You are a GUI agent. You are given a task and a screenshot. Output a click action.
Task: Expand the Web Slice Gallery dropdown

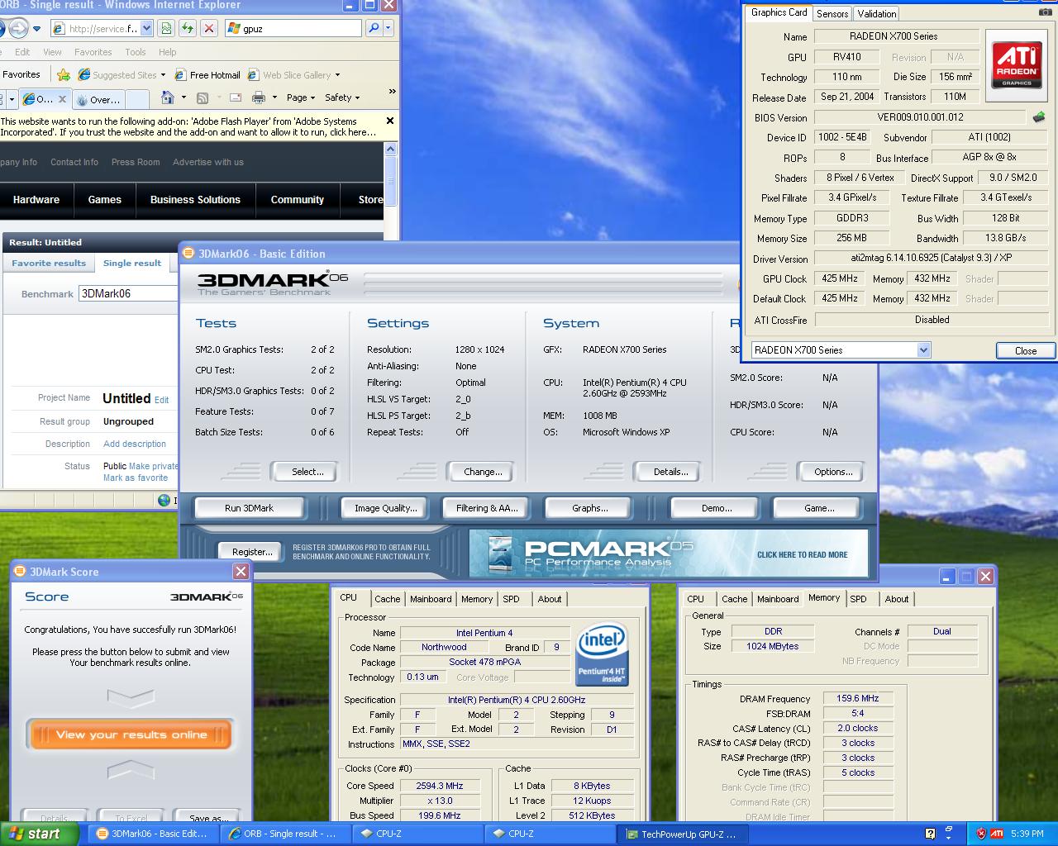coord(337,75)
